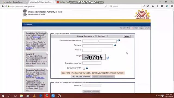This screenshot has height=98, width=174.
Task: Click help icon beside Full Name field
Action: coord(115,45)
